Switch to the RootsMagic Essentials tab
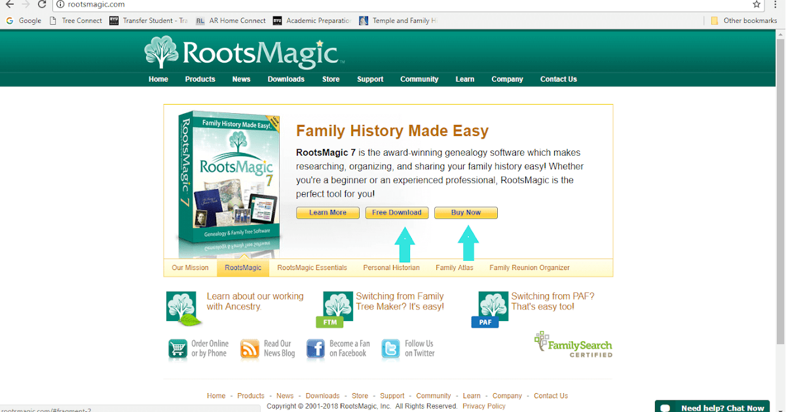Image resolution: width=786 pixels, height=412 pixels. pyautogui.click(x=312, y=267)
